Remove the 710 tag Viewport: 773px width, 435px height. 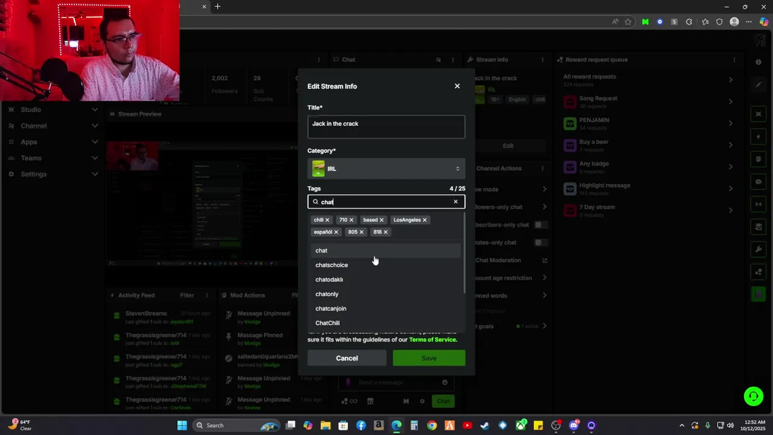[351, 220]
